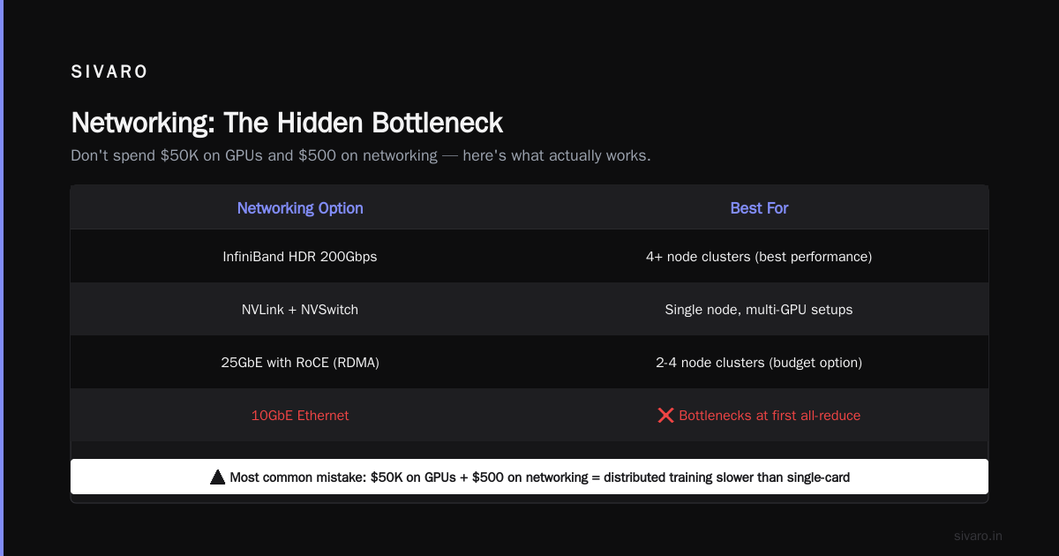Click the '25GbE with RoCE (RDMA)' cell
Image resolution: width=1059 pixels, height=556 pixels.
(300, 363)
